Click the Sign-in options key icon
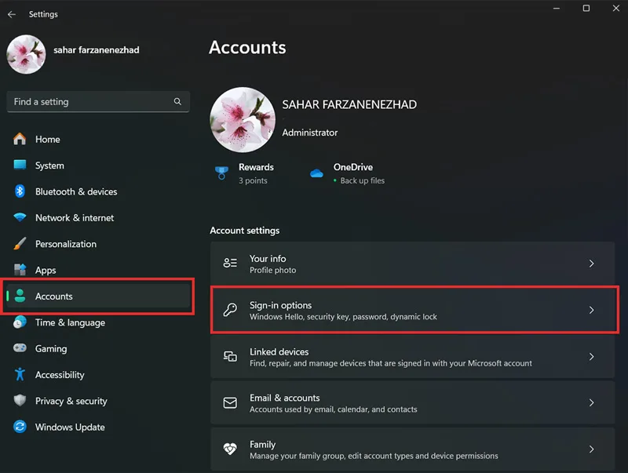 coord(230,310)
